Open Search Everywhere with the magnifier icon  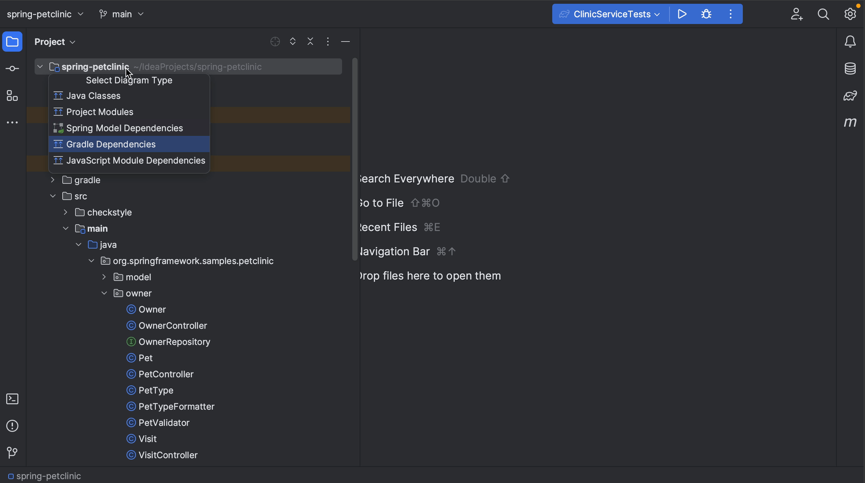(x=823, y=13)
